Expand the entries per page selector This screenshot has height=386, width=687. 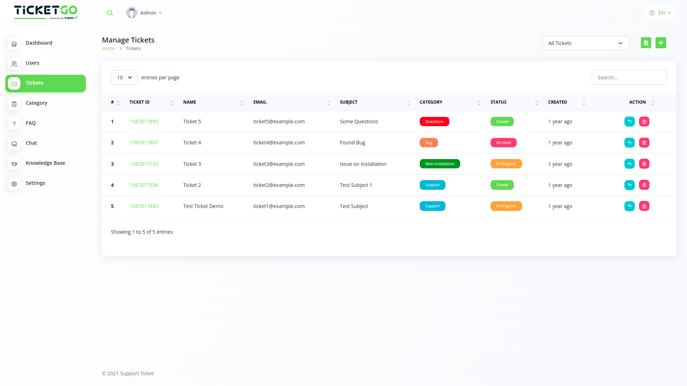[x=124, y=78]
